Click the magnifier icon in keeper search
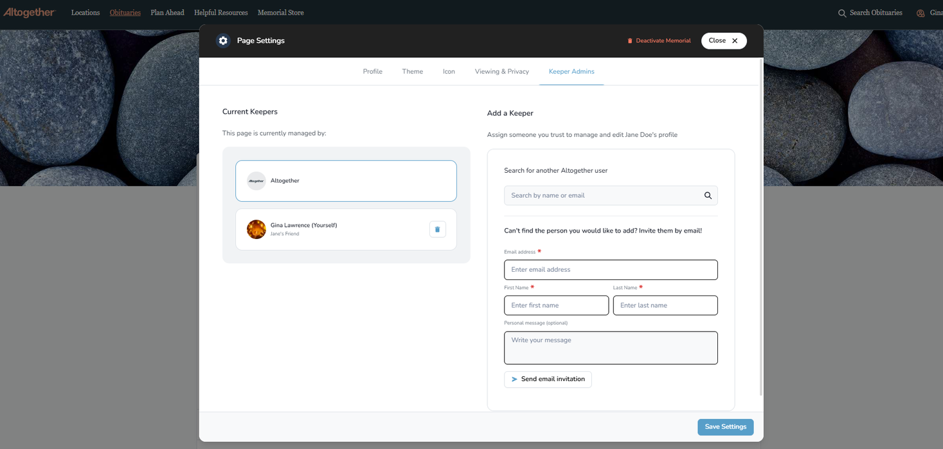This screenshot has width=943, height=449. [708, 196]
